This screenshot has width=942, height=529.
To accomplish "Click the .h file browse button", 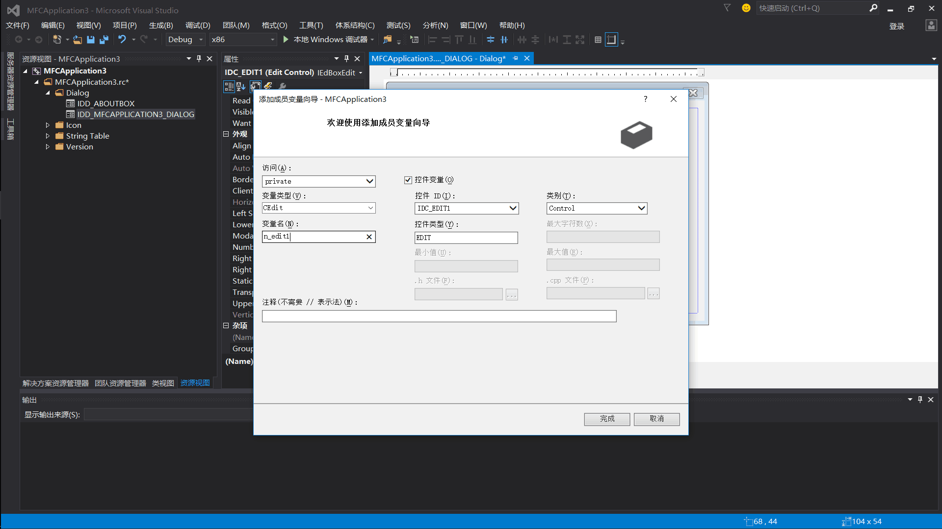I will tap(511, 294).
